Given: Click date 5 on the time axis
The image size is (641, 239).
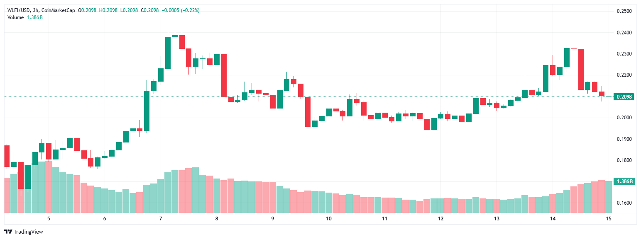Looking at the screenshot, I should click(x=49, y=219).
